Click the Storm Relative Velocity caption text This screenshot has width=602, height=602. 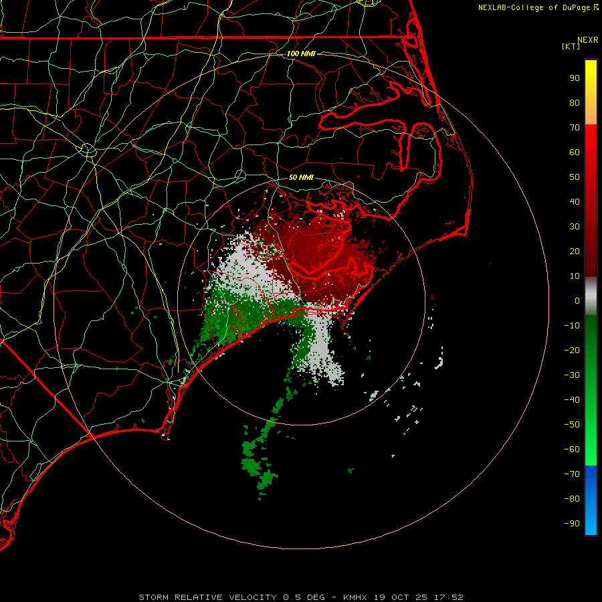300,597
